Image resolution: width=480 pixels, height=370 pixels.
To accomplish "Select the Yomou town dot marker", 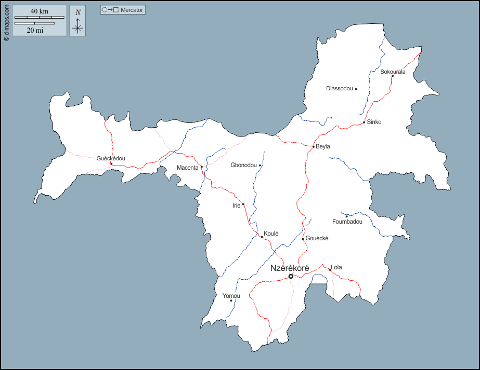I will [231, 300].
